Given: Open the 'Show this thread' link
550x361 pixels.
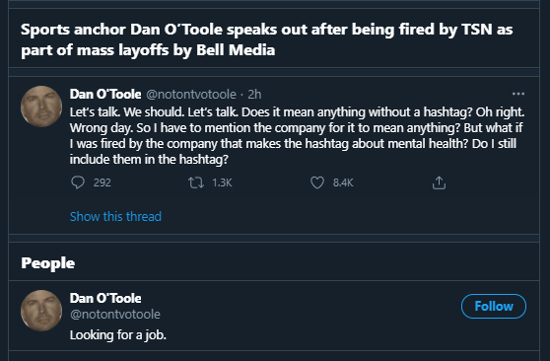Looking at the screenshot, I should coord(115,216).
